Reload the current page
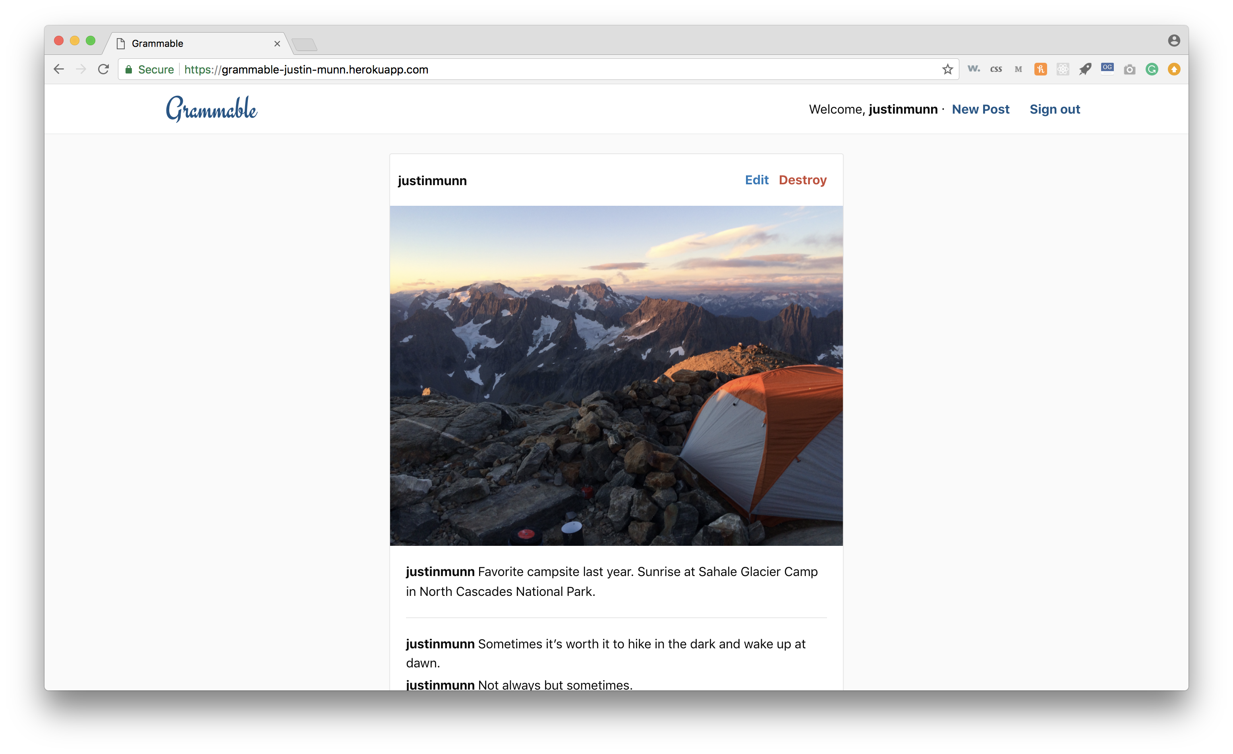The image size is (1233, 754). (104, 70)
